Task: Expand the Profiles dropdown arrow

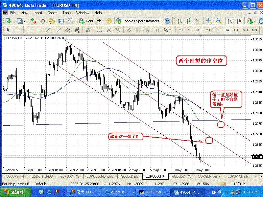Action: tap(24, 21)
